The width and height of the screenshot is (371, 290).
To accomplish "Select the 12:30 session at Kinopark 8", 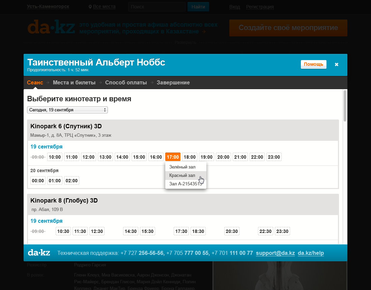I will tap(97, 231).
